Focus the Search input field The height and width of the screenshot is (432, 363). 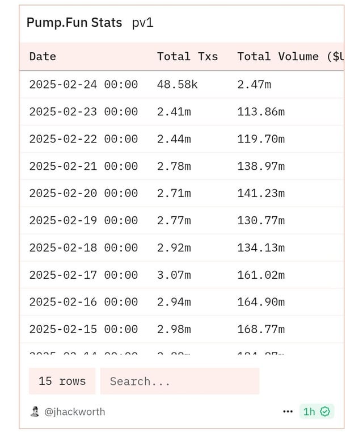179,381
